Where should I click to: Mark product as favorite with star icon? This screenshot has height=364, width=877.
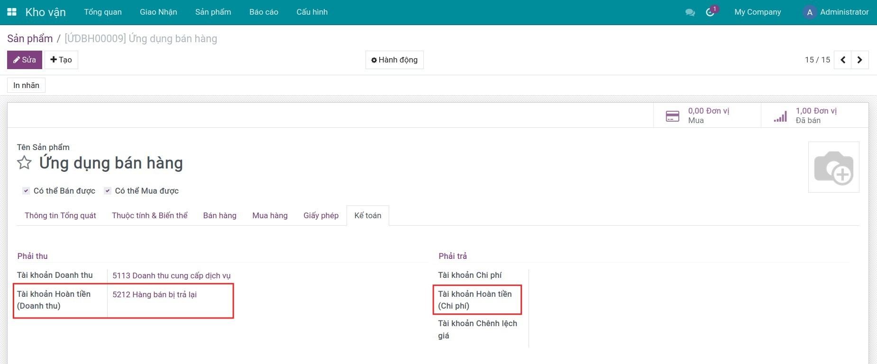(x=24, y=163)
